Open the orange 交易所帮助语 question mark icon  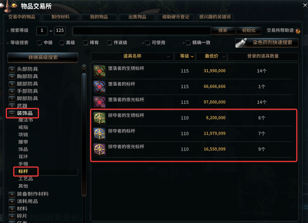tap(298, 31)
